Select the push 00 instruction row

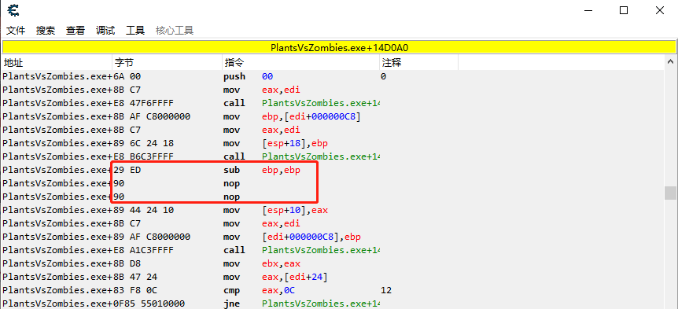pos(332,76)
